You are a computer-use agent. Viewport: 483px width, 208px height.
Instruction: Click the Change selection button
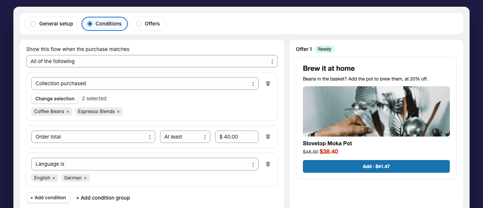pyautogui.click(x=55, y=99)
